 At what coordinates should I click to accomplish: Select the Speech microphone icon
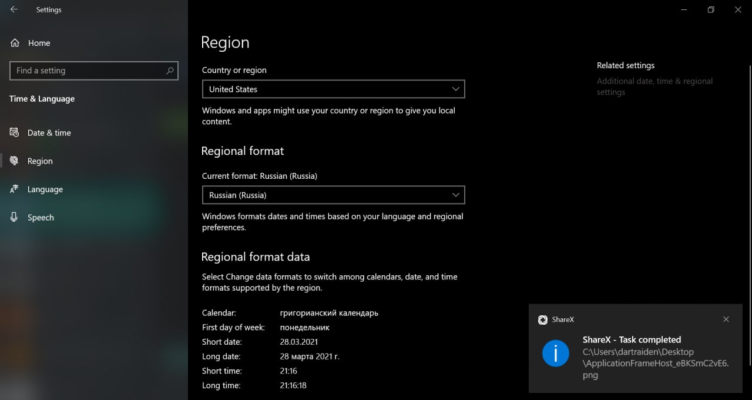[15, 217]
